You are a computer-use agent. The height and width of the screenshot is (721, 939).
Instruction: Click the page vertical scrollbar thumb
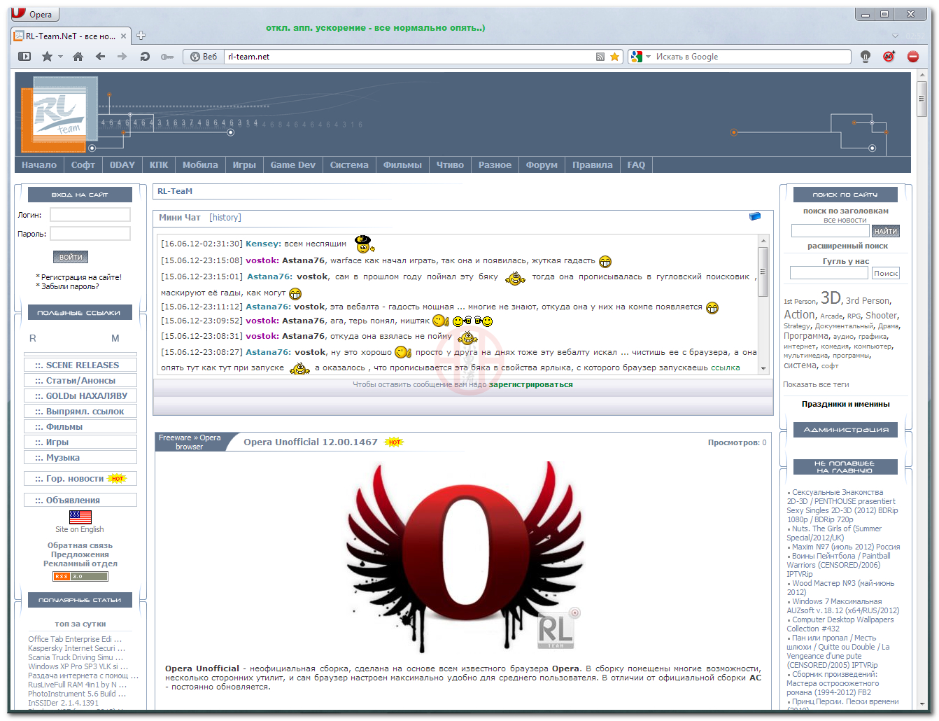click(922, 99)
